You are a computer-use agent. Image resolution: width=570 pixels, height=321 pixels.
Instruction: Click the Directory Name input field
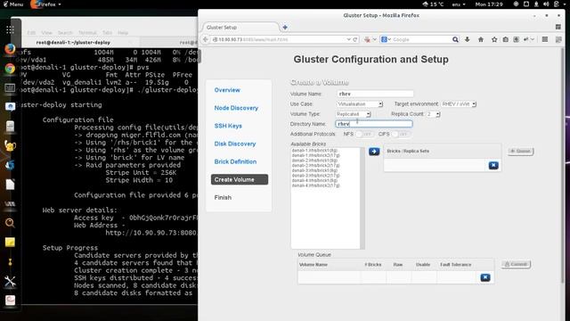click(x=374, y=124)
